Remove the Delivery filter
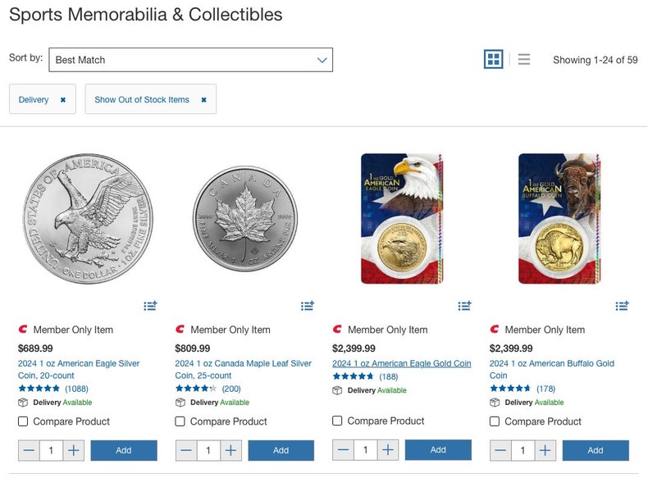 63,100
